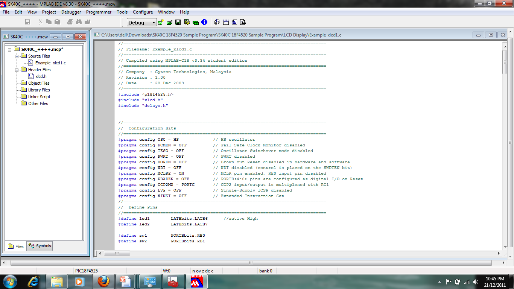Open the Debugger menu

click(x=71, y=12)
